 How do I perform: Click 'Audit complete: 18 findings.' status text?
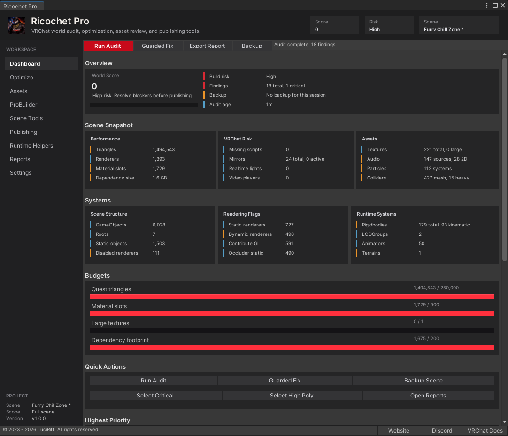(305, 45)
